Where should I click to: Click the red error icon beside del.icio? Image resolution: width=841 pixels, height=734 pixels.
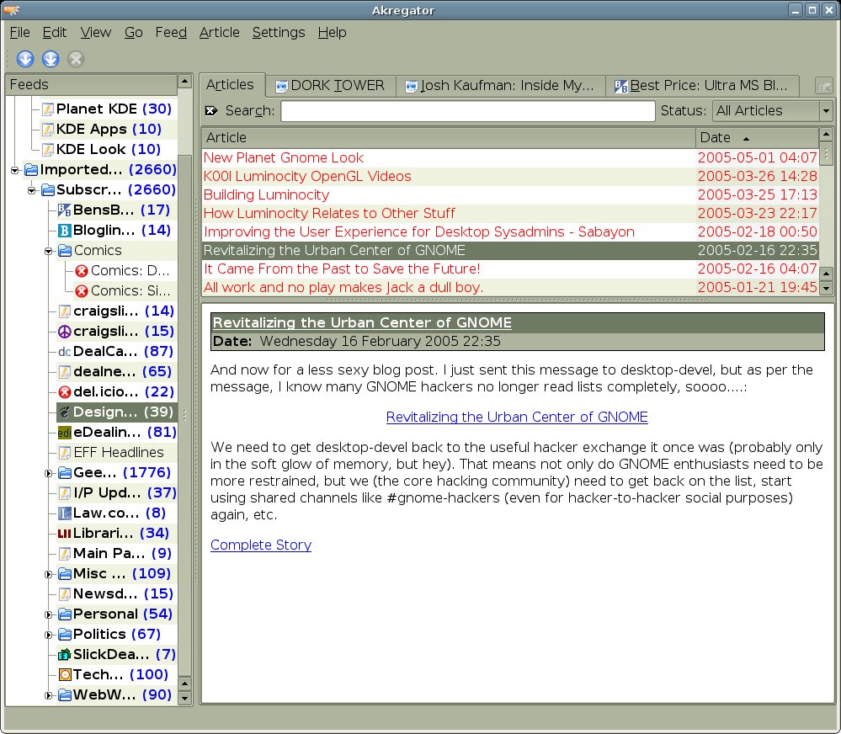click(x=65, y=392)
